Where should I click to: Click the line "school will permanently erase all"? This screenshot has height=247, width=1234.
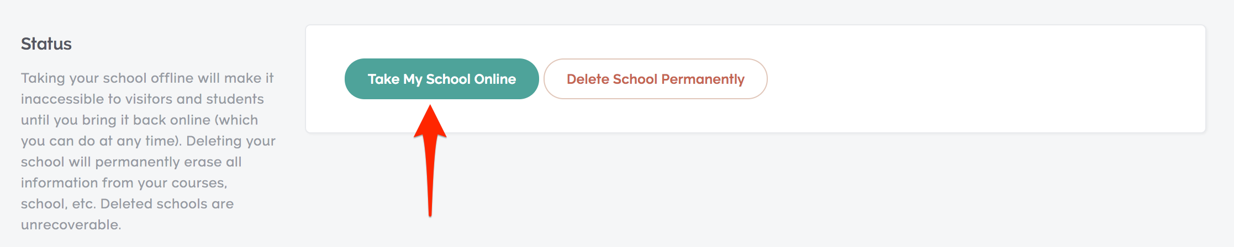tap(131, 162)
